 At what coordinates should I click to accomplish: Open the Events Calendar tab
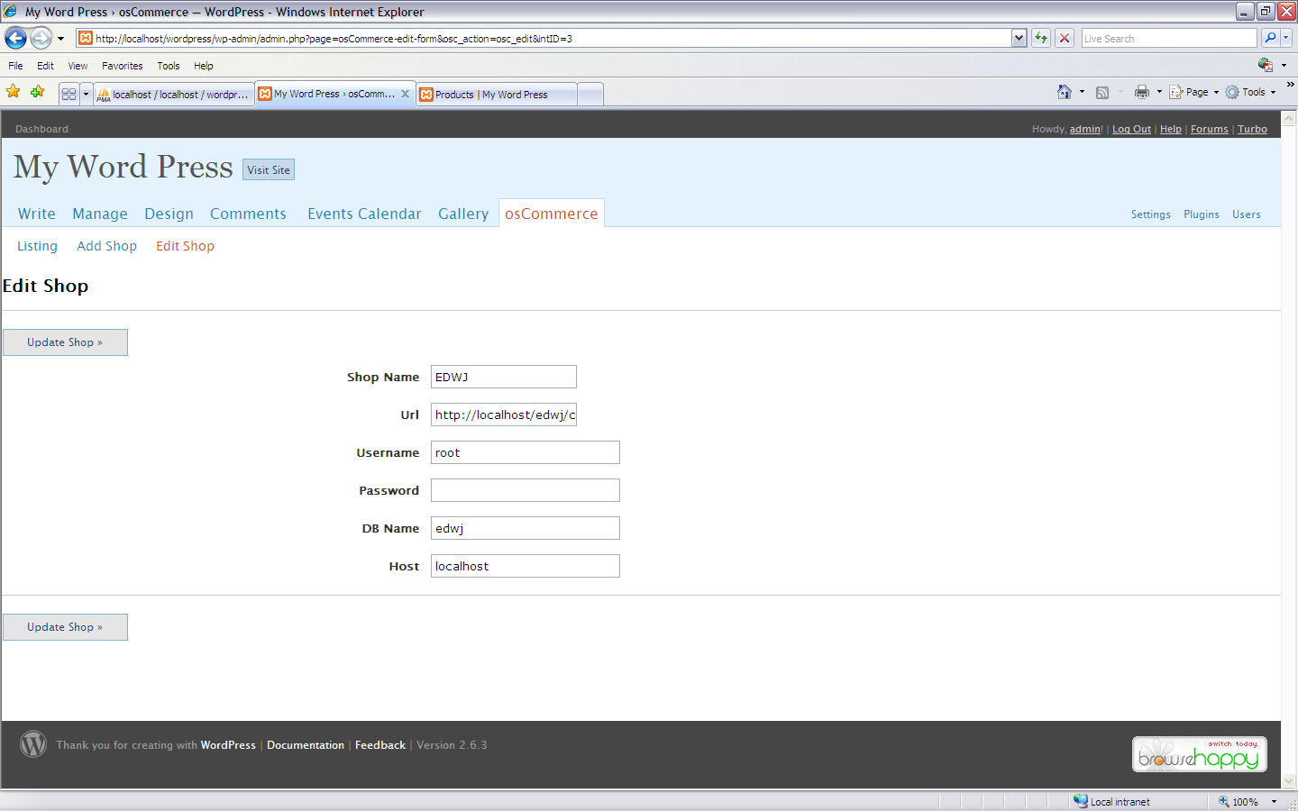[364, 214]
